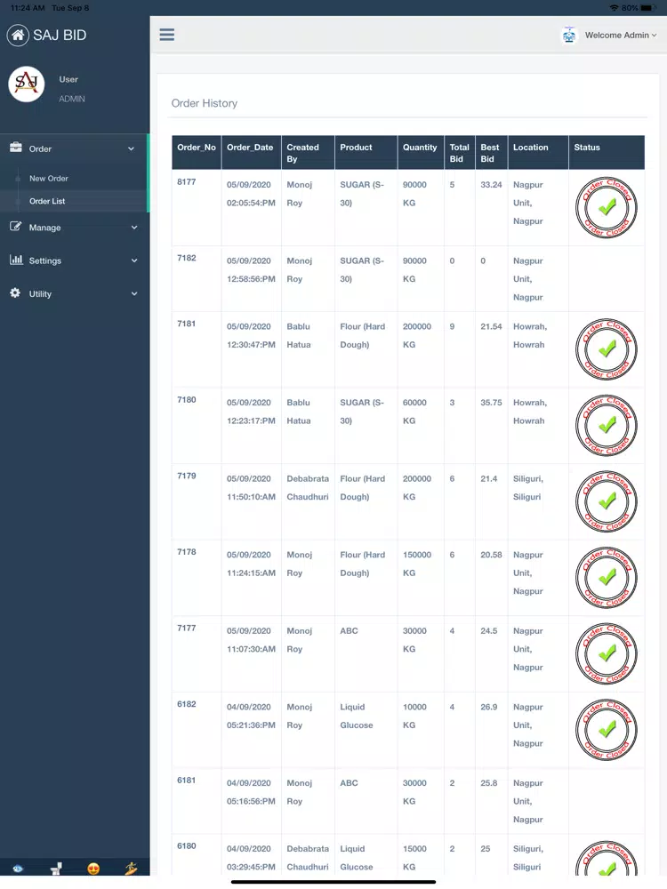Viewport: 667px width, 889px height.
Task: Click Order Closed stamp for order 7177
Action: tap(607, 653)
